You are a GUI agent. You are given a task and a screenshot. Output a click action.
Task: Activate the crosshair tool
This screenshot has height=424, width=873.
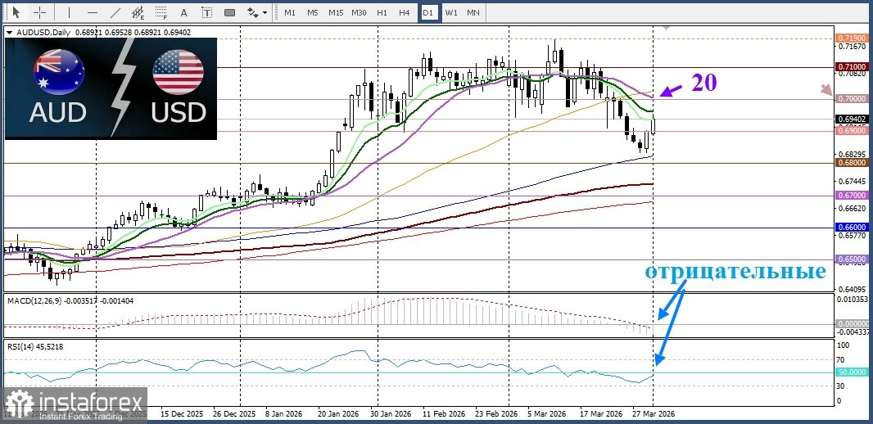pyautogui.click(x=39, y=12)
